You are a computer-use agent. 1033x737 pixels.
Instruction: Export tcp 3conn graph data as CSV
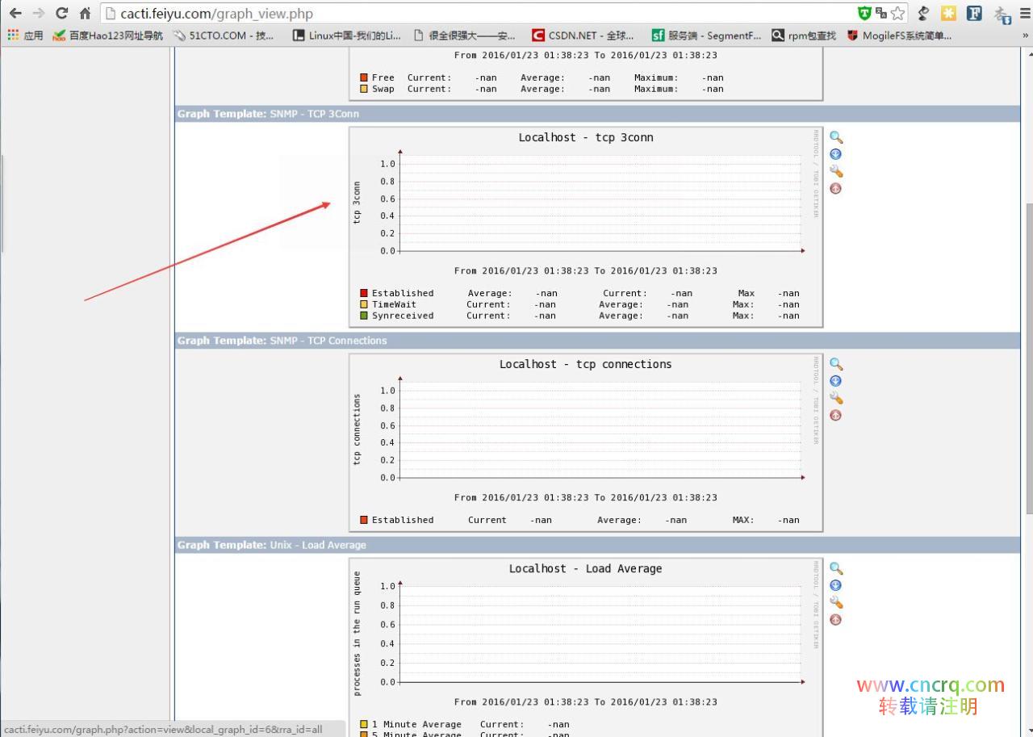(x=836, y=154)
